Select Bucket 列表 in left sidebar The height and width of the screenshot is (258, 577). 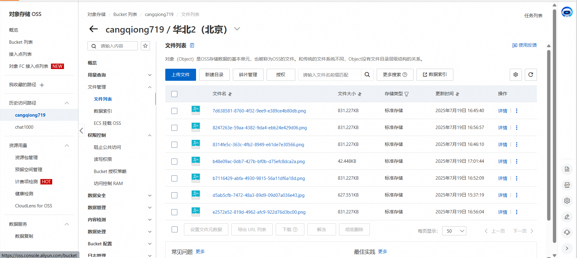(x=21, y=42)
